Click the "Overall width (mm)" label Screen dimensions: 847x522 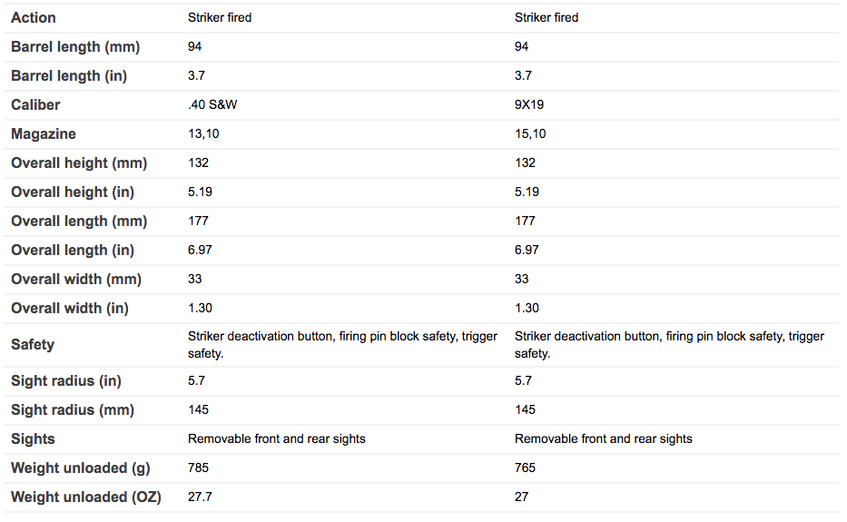tap(76, 279)
